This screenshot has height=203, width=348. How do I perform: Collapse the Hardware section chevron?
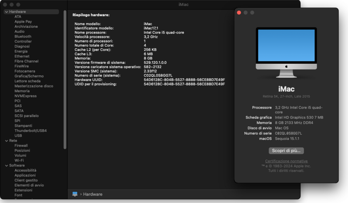pyautogui.click(x=7, y=12)
